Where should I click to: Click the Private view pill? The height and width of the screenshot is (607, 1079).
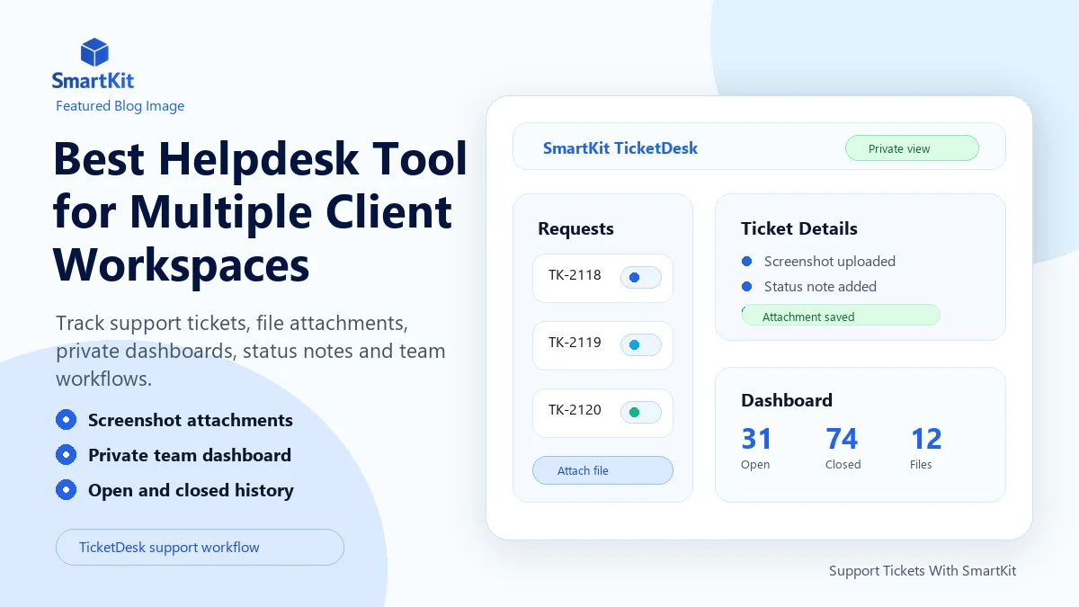click(912, 148)
